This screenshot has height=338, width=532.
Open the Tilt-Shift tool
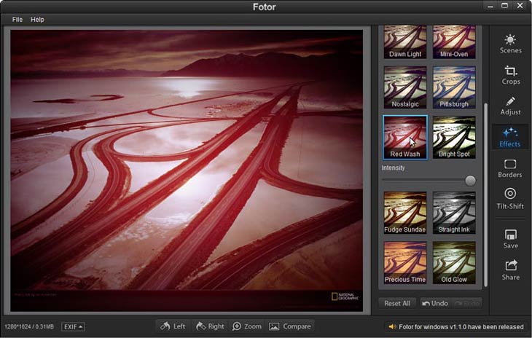click(510, 199)
